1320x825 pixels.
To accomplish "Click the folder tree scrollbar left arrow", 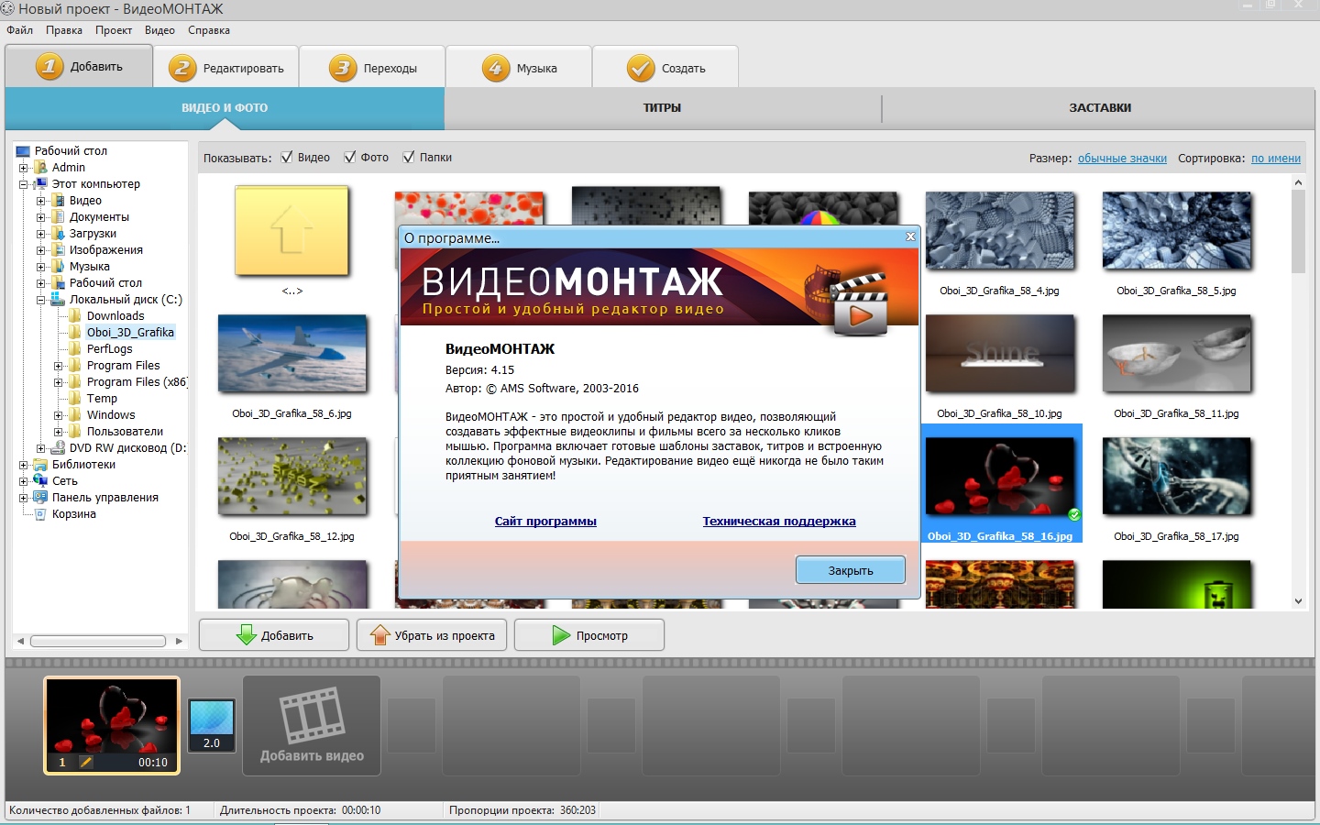I will click(20, 641).
